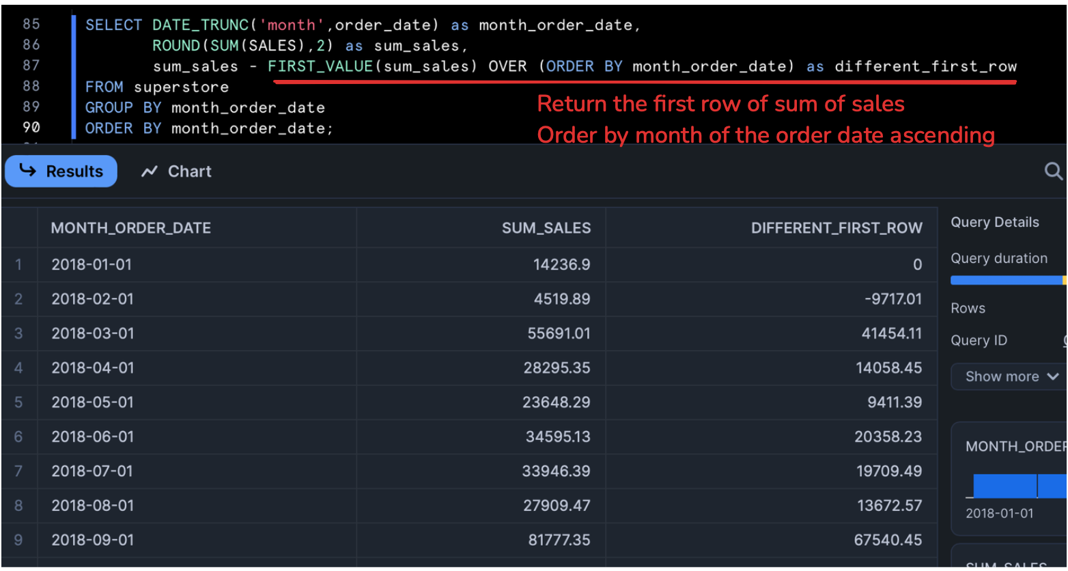Sort by the MONTH_ORDER_DATE column header

(x=131, y=228)
